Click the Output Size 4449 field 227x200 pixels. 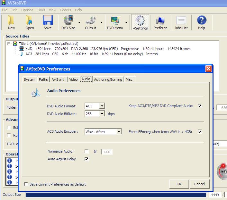pyautogui.click(x=215, y=195)
